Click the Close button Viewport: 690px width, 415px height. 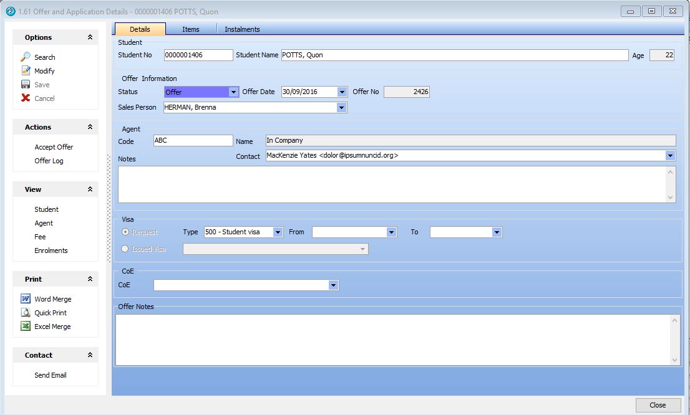(x=658, y=405)
